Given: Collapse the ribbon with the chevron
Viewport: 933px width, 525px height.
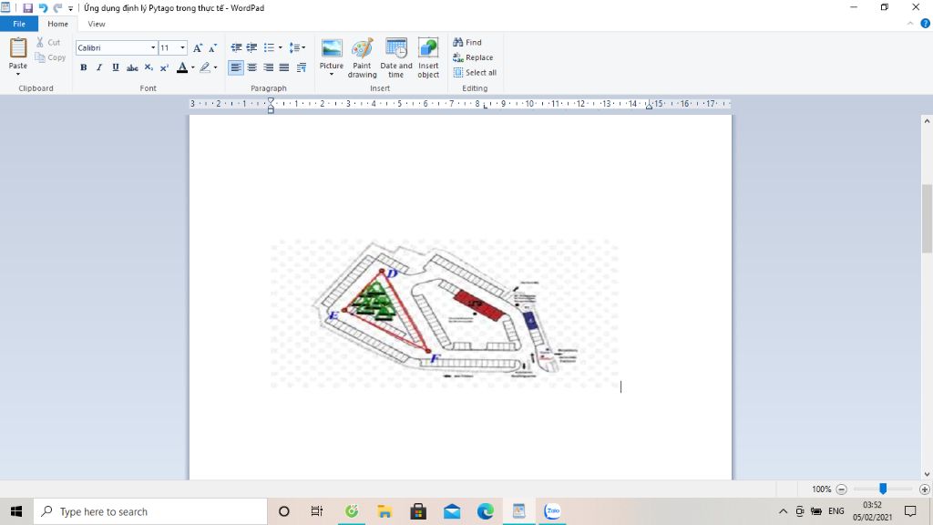Looking at the screenshot, I should pyautogui.click(x=910, y=24).
